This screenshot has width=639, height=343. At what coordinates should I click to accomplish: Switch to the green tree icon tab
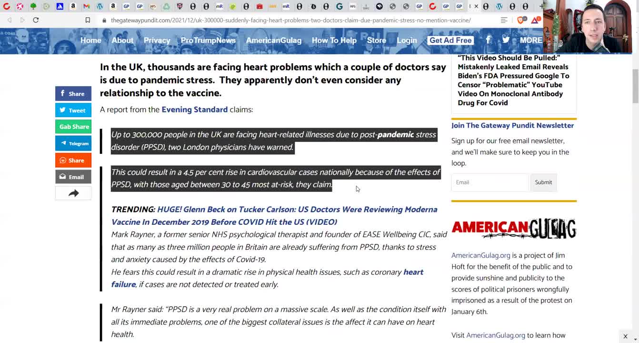33,6
